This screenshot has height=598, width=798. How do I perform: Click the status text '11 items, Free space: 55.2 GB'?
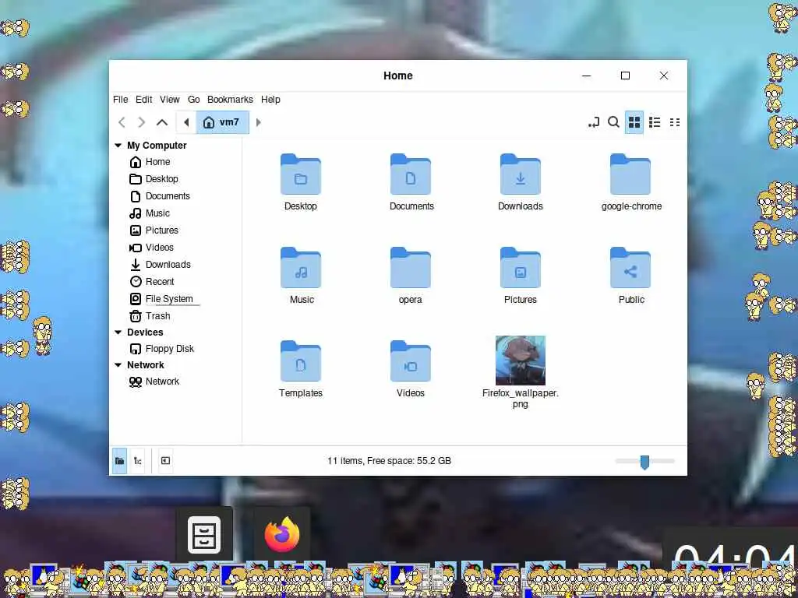pyautogui.click(x=390, y=461)
